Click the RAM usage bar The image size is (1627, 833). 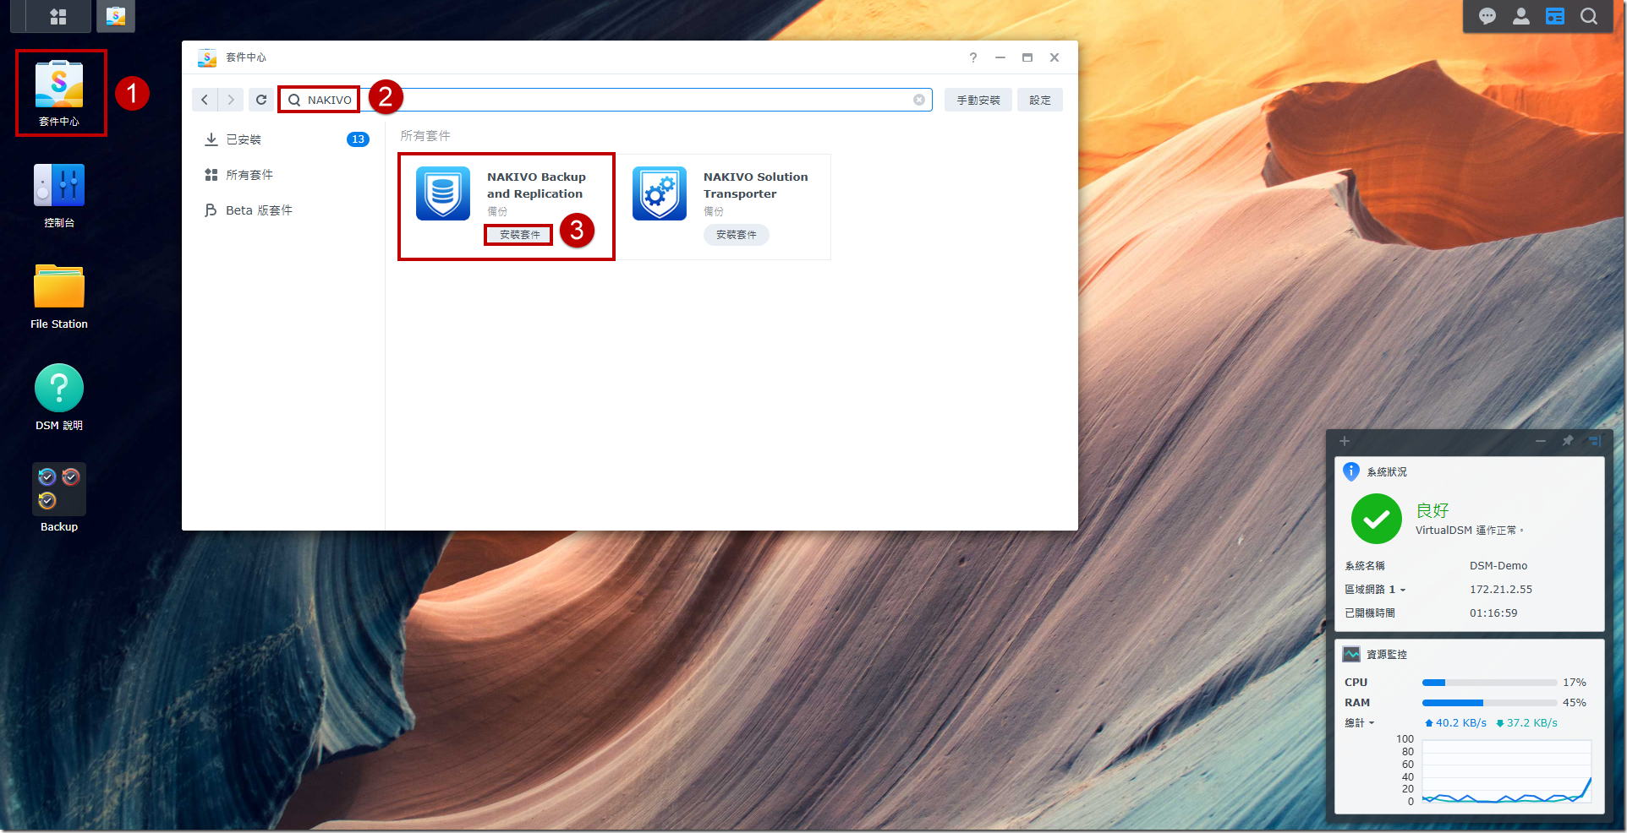point(1489,703)
